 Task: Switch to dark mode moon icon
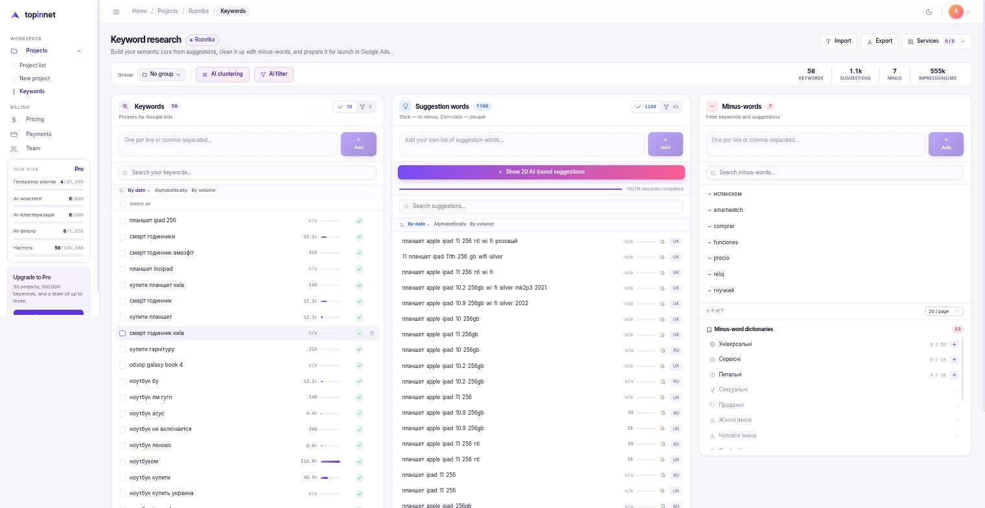point(929,12)
